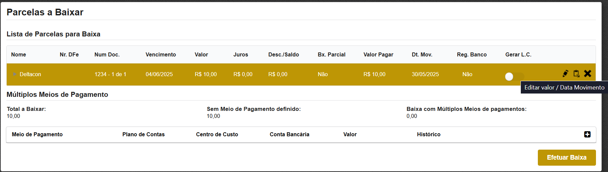Click the clipboard icon in Deltacon row
This screenshot has height=172, width=608.
click(x=576, y=73)
